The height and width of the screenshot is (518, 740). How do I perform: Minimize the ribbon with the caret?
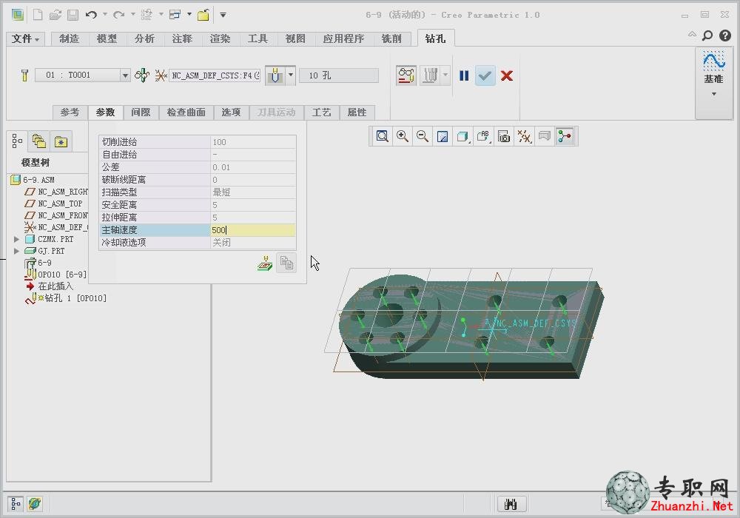click(692, 34)
